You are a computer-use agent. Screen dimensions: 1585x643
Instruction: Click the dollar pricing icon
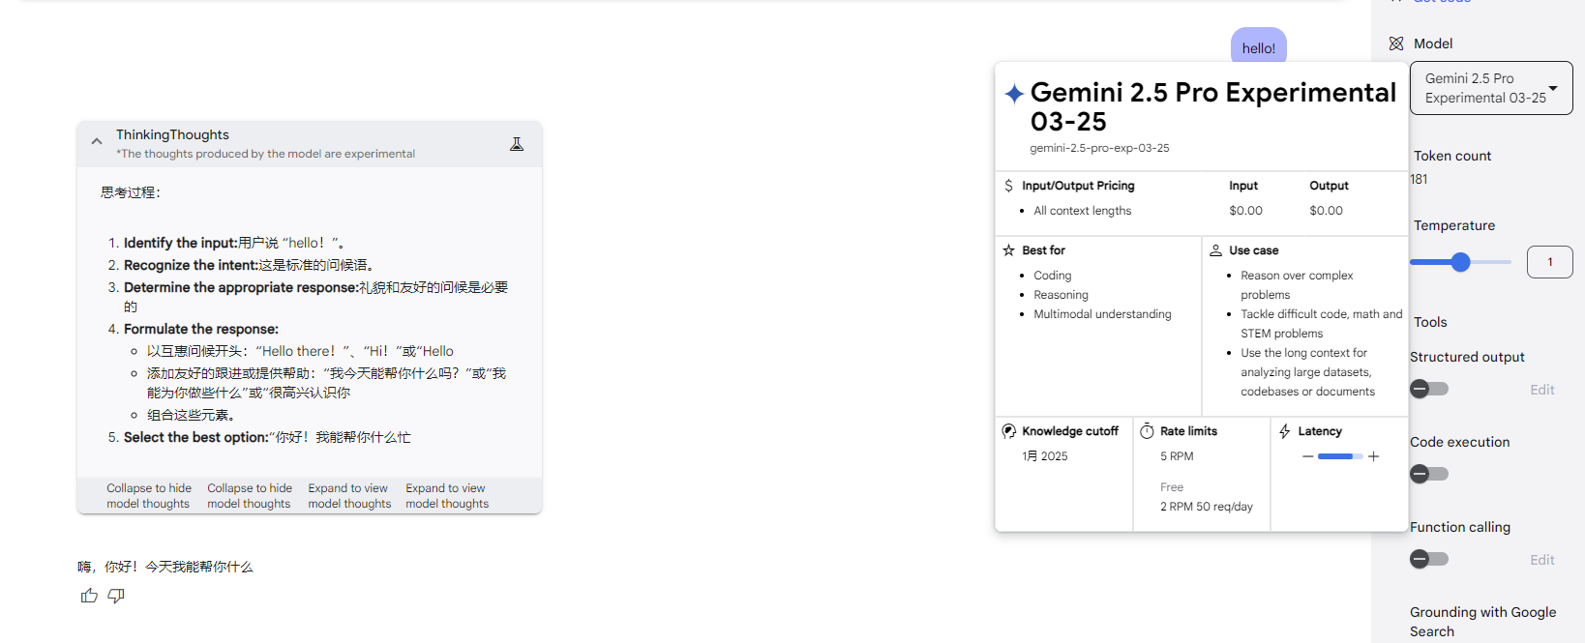click(x=1008, y=186)
